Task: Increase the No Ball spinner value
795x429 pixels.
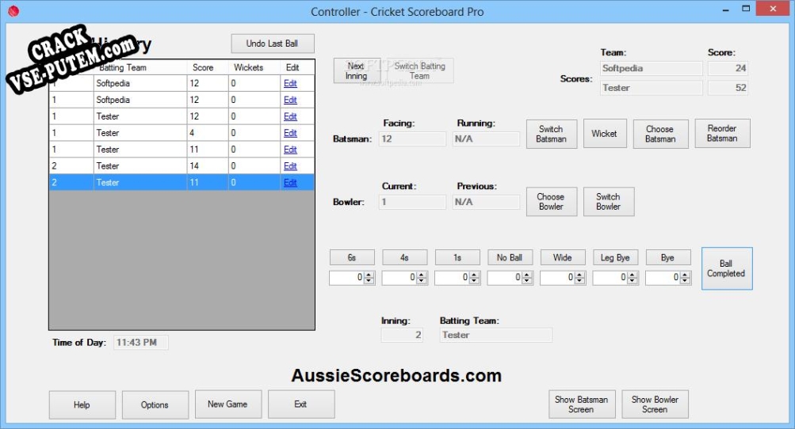Action: (527, 275)
